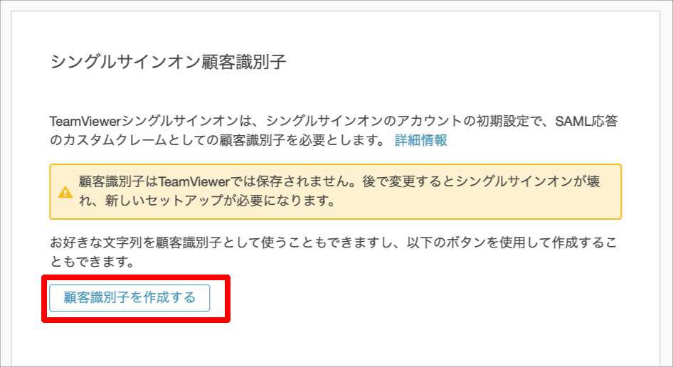Click the 顧客識別子を作成する button

tap(129, 298)
